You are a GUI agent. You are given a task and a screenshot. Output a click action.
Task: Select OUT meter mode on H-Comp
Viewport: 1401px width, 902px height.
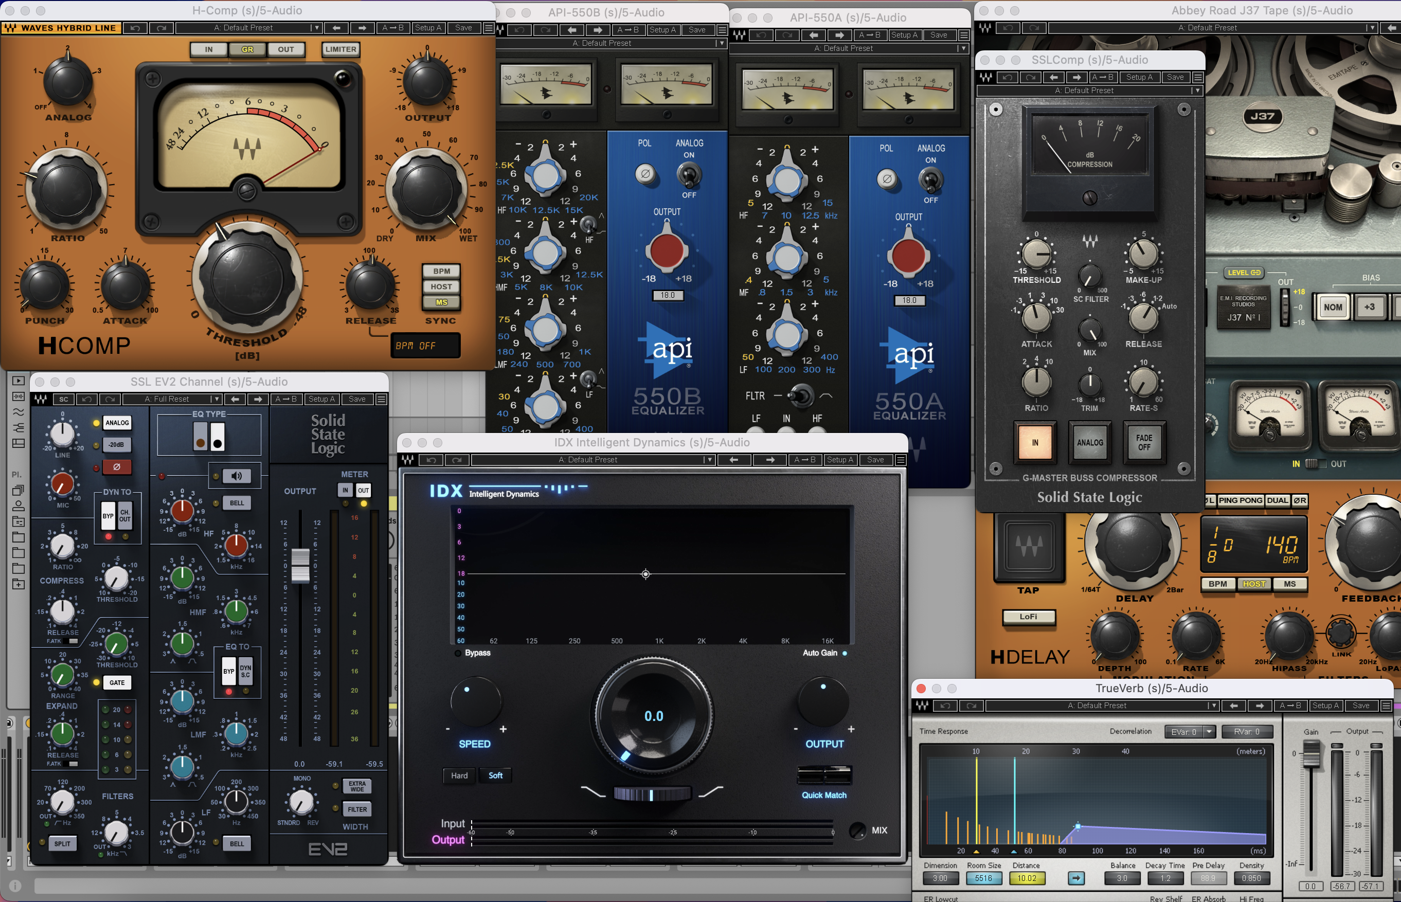(x=286, y=49)
